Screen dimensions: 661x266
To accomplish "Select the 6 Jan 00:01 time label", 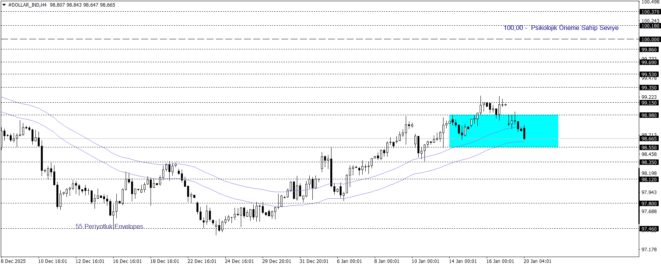I will tap(349, 261).
